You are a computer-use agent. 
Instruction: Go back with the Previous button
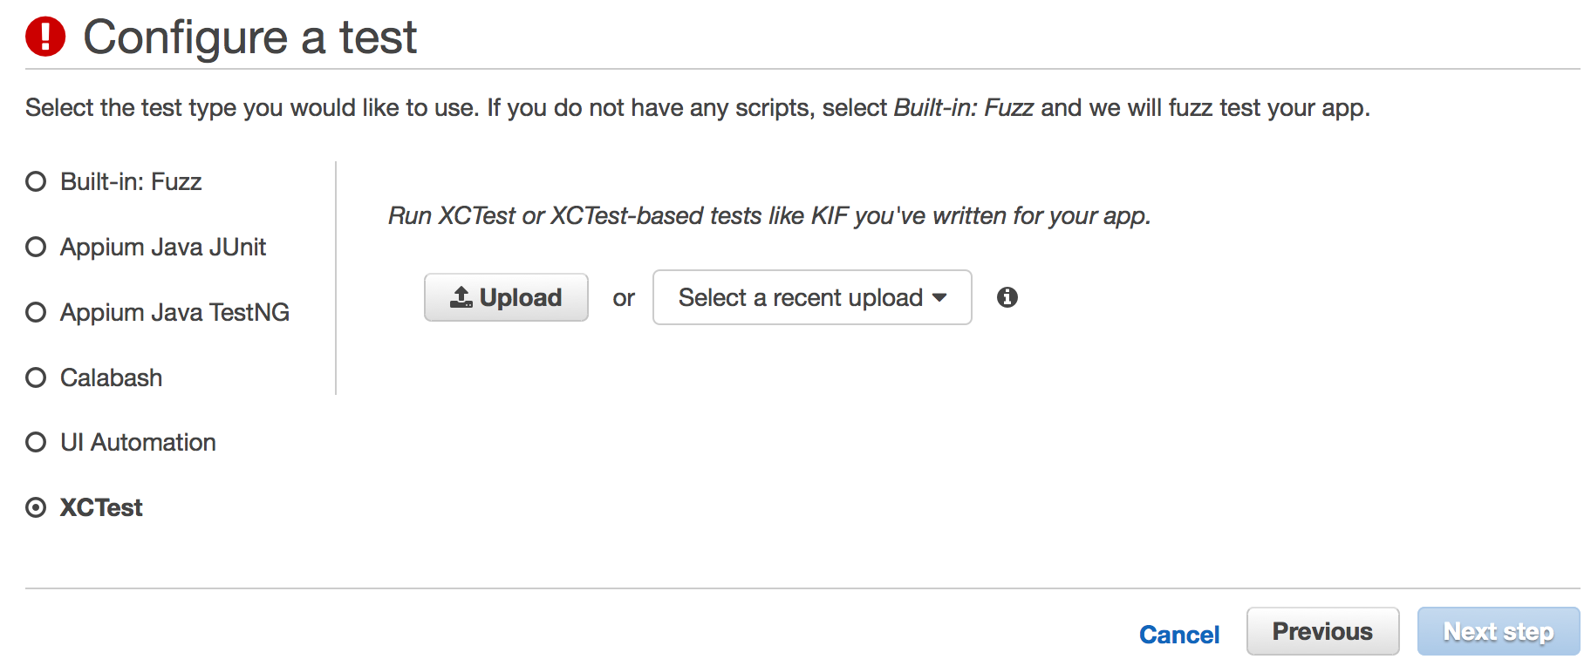pos(1322,631)
